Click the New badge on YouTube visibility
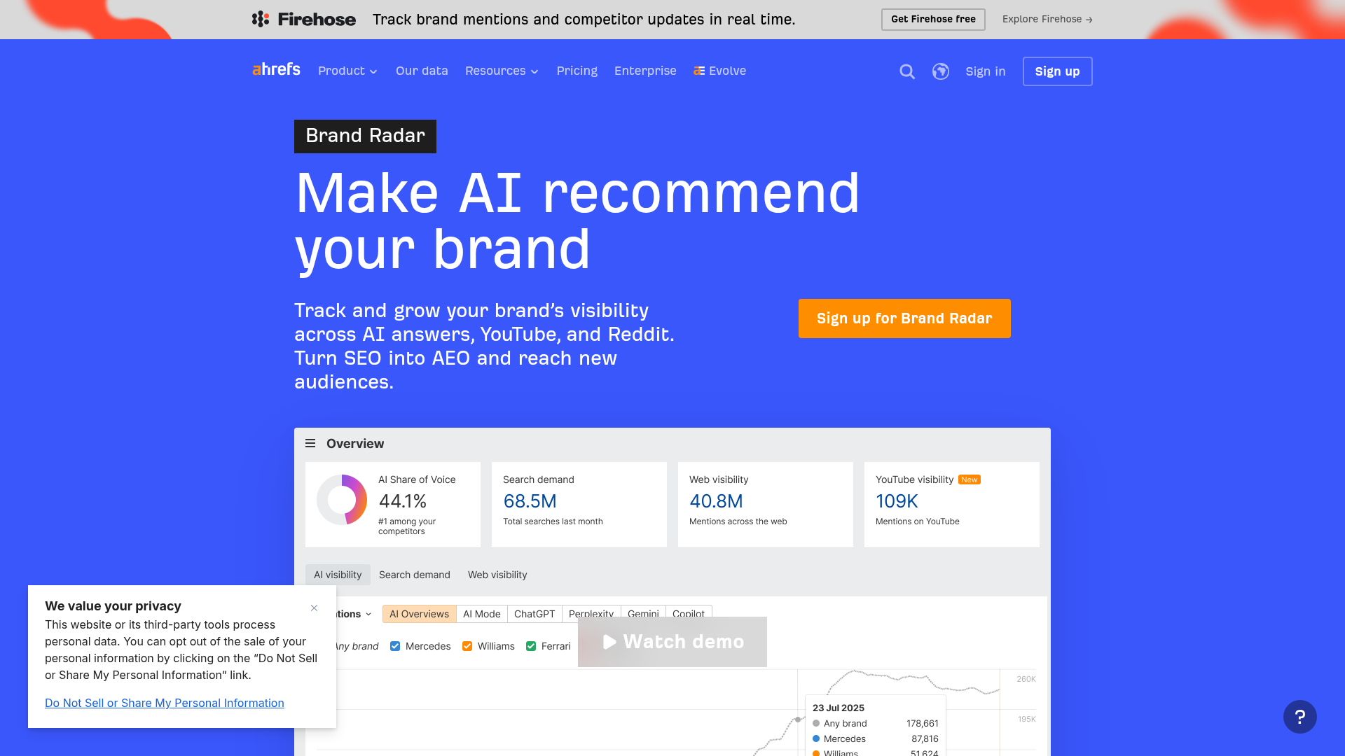 coord(970,479)
